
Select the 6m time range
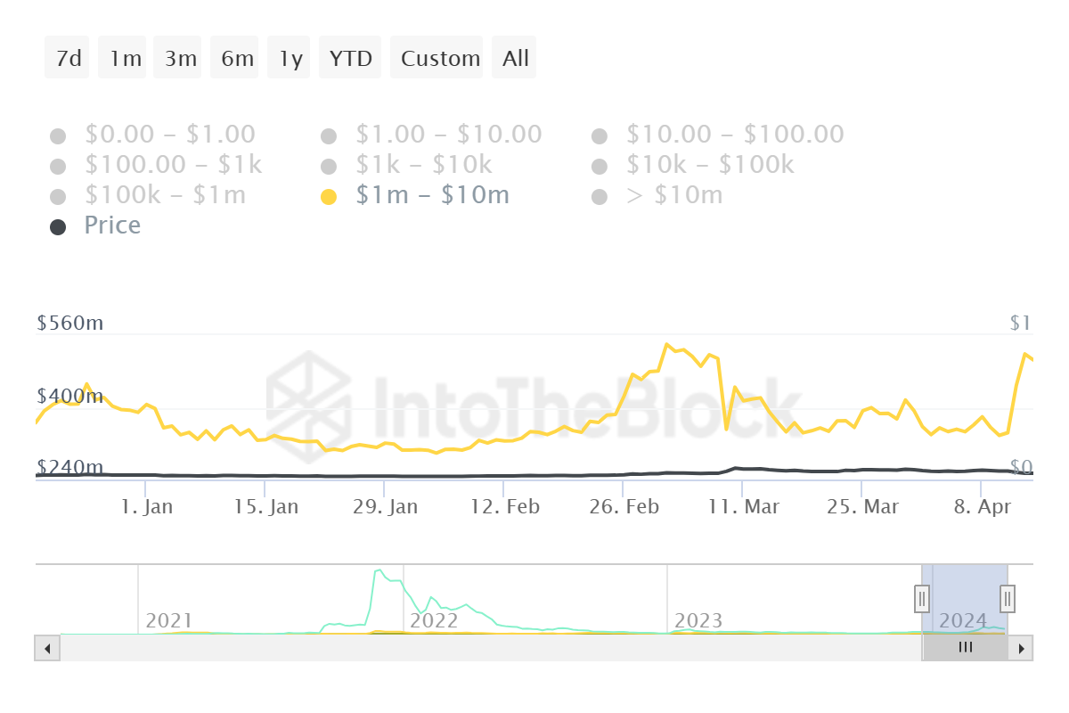pos(234,57)
